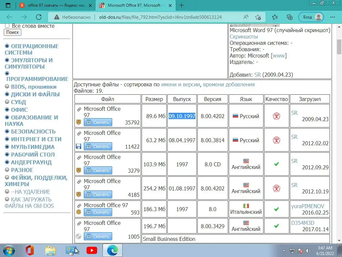Click the address bar URL field

(x=160, y=17)
